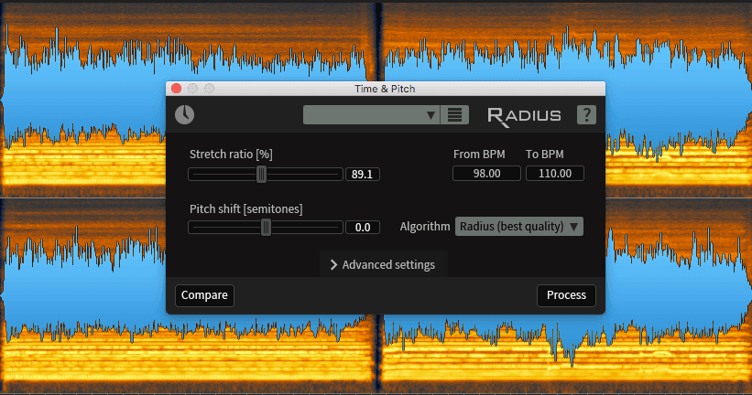Expand Advanced settings
The width and height of the screenshot is (752, 395).
click(x=383, y=265)
